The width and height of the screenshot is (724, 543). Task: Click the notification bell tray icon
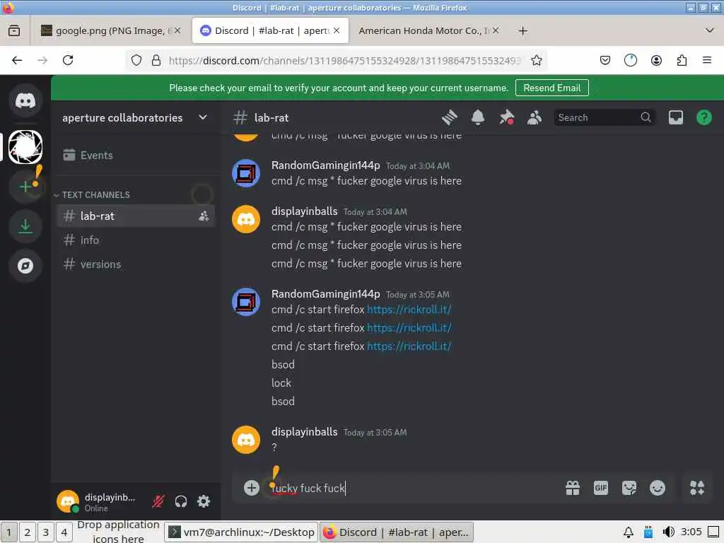629,532
